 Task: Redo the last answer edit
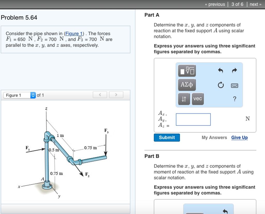click(x=234, y=70)
